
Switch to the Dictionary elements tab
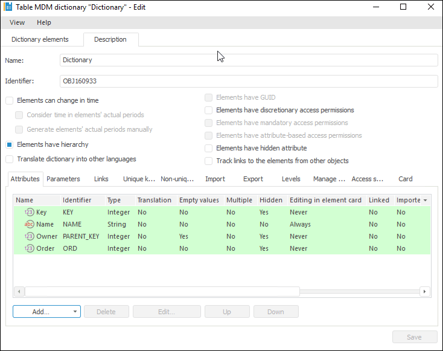pyautogui.click(x=40, y=39)
